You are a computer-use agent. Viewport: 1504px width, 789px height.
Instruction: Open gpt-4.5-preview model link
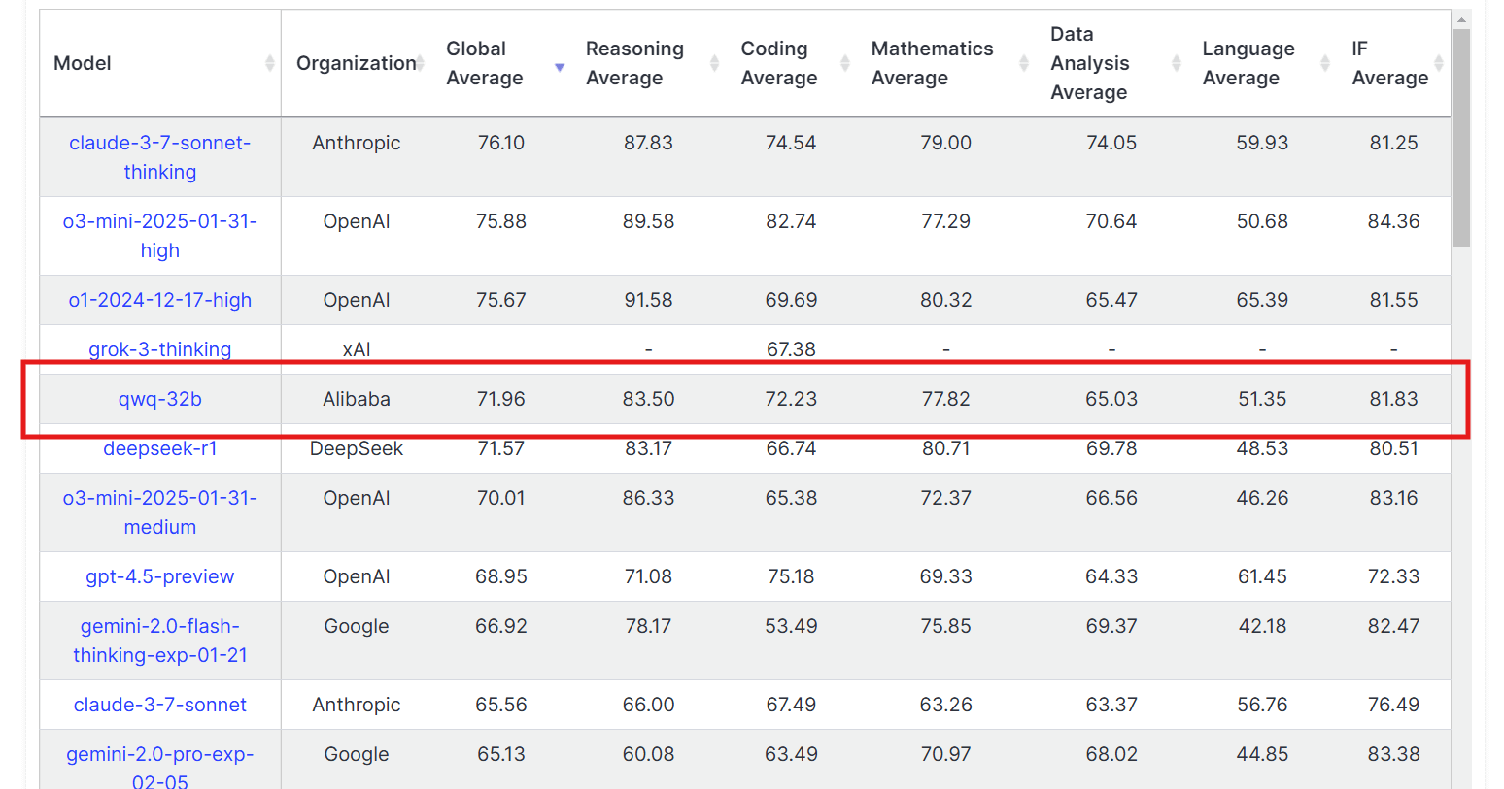(x=160, y=576)
